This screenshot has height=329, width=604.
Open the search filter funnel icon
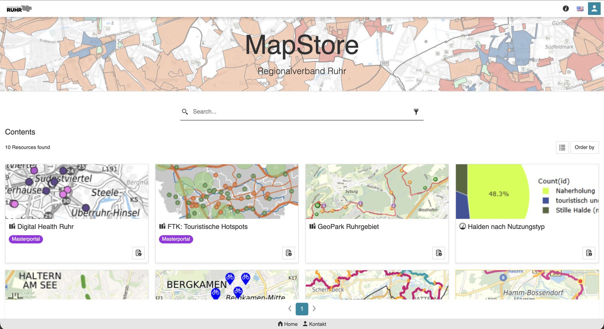coord(416,112)
